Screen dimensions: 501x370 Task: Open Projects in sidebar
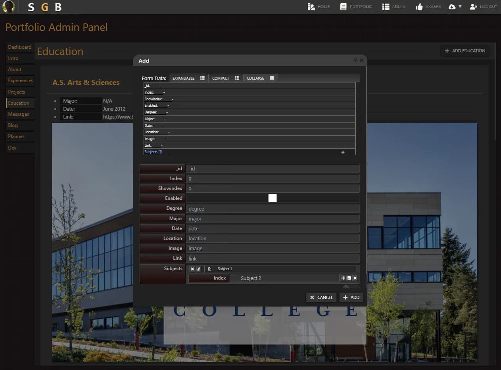[19, 92]
